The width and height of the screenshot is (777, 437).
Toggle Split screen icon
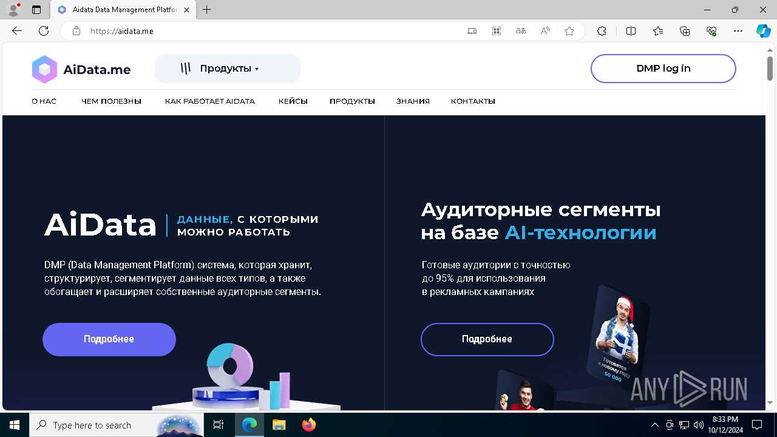point(631,31)
